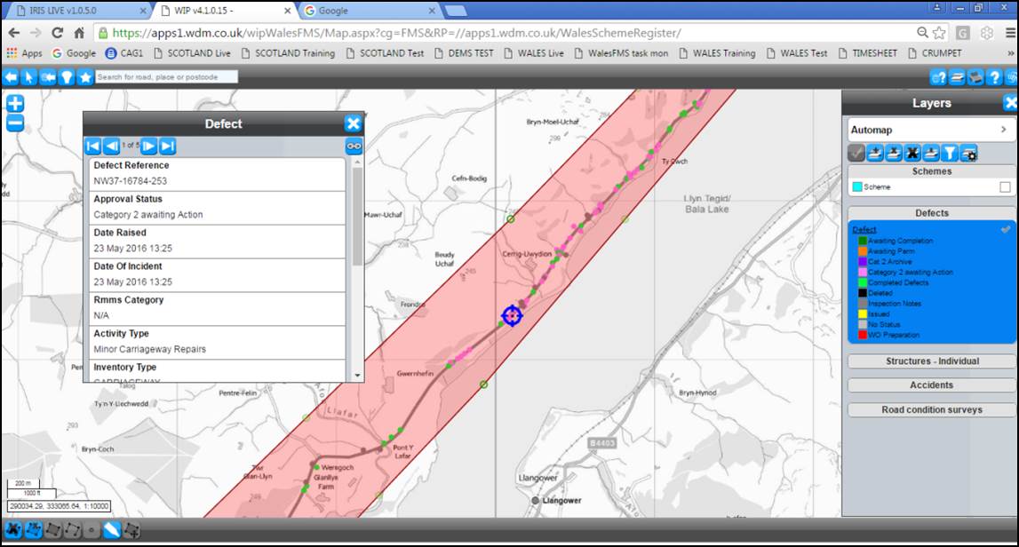Expand the Structures - Individual section
1019x547 pixels.
[932, 361]
